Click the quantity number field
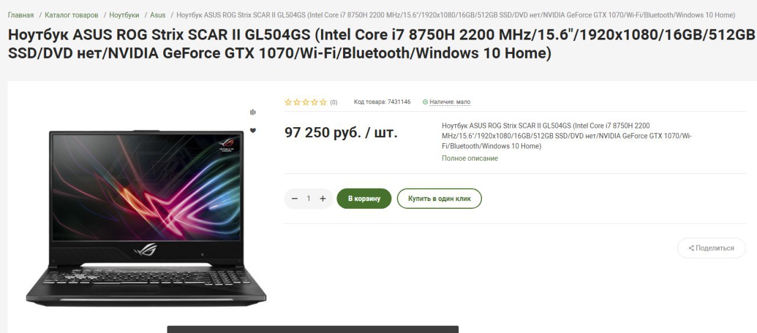Image resolution: width=757 pixels, height=333 pixels. coord(308,199)
